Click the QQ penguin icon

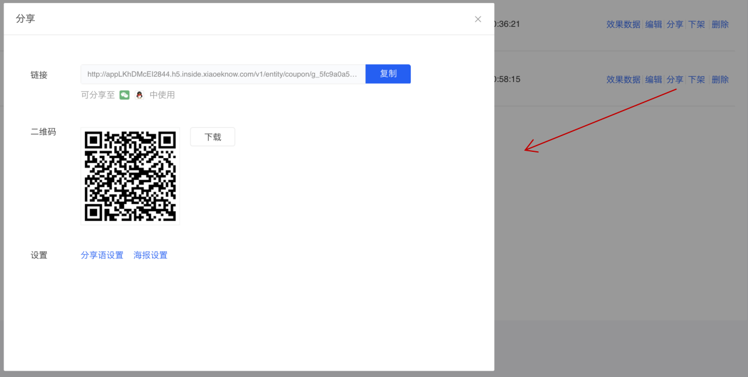(x=139, y=95)
